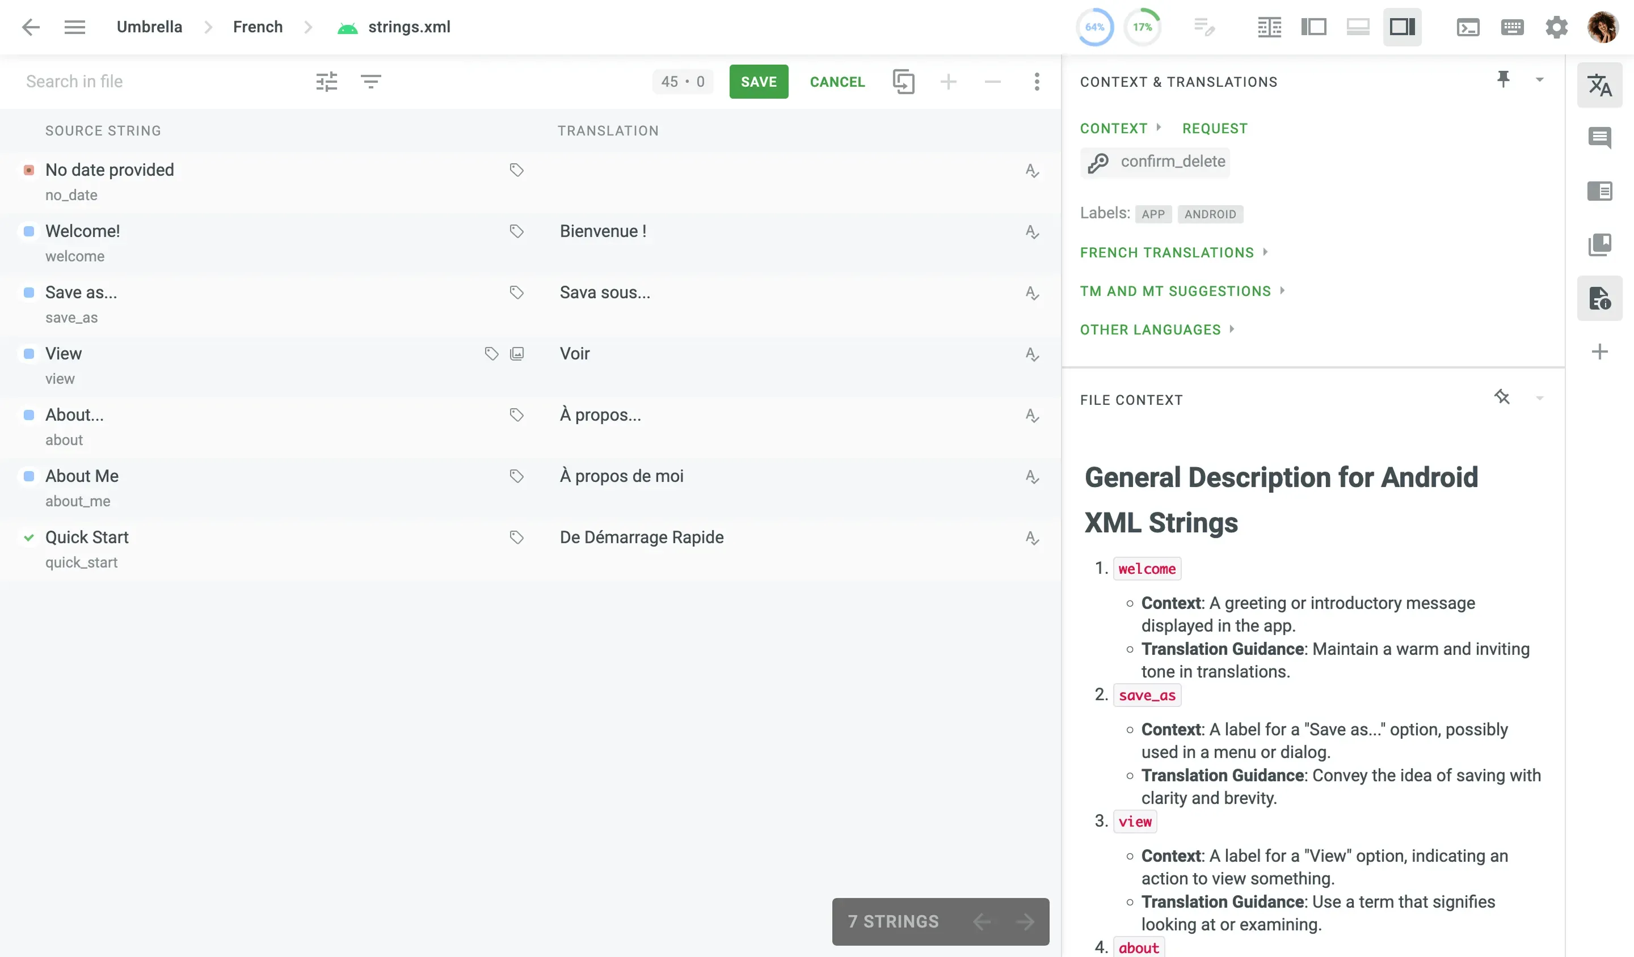Viewport: 1634px width, 957px height.
Task: Click the 64% translation progress circle
Action: pyautogui.click(x=1094, y=27)
